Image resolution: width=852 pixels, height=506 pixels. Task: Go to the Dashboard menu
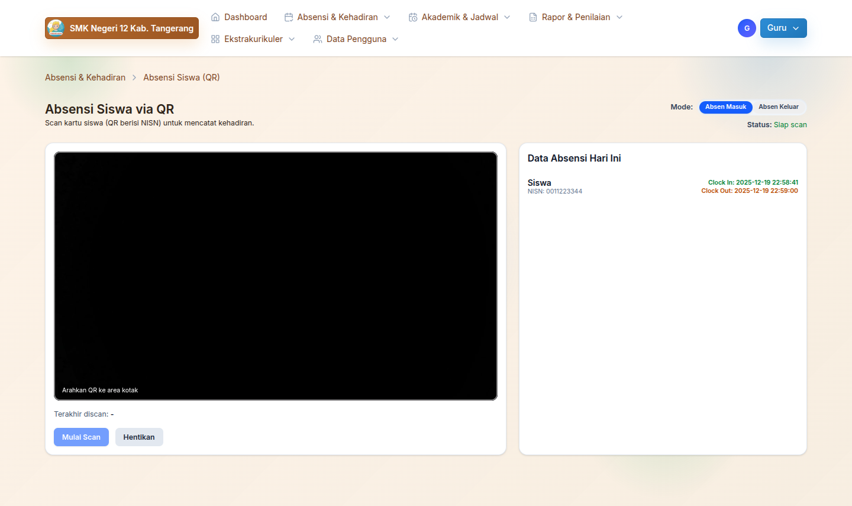pos(239,17)
